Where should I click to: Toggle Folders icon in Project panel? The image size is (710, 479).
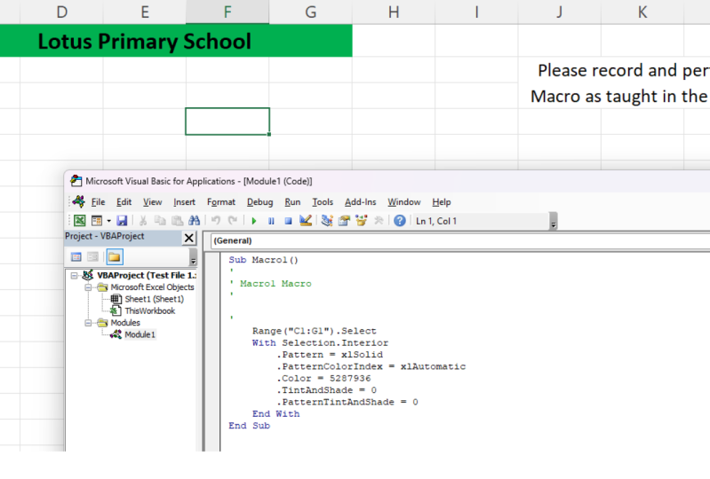(115, 257)
